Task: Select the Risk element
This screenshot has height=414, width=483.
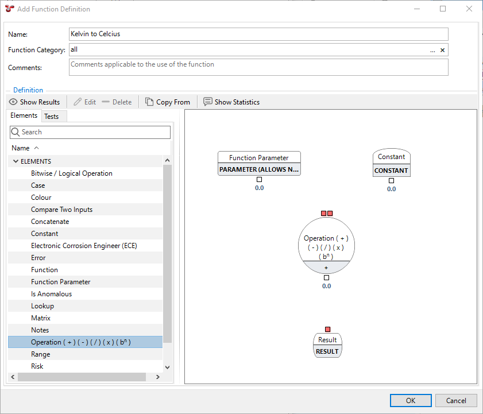Action: 86,366
